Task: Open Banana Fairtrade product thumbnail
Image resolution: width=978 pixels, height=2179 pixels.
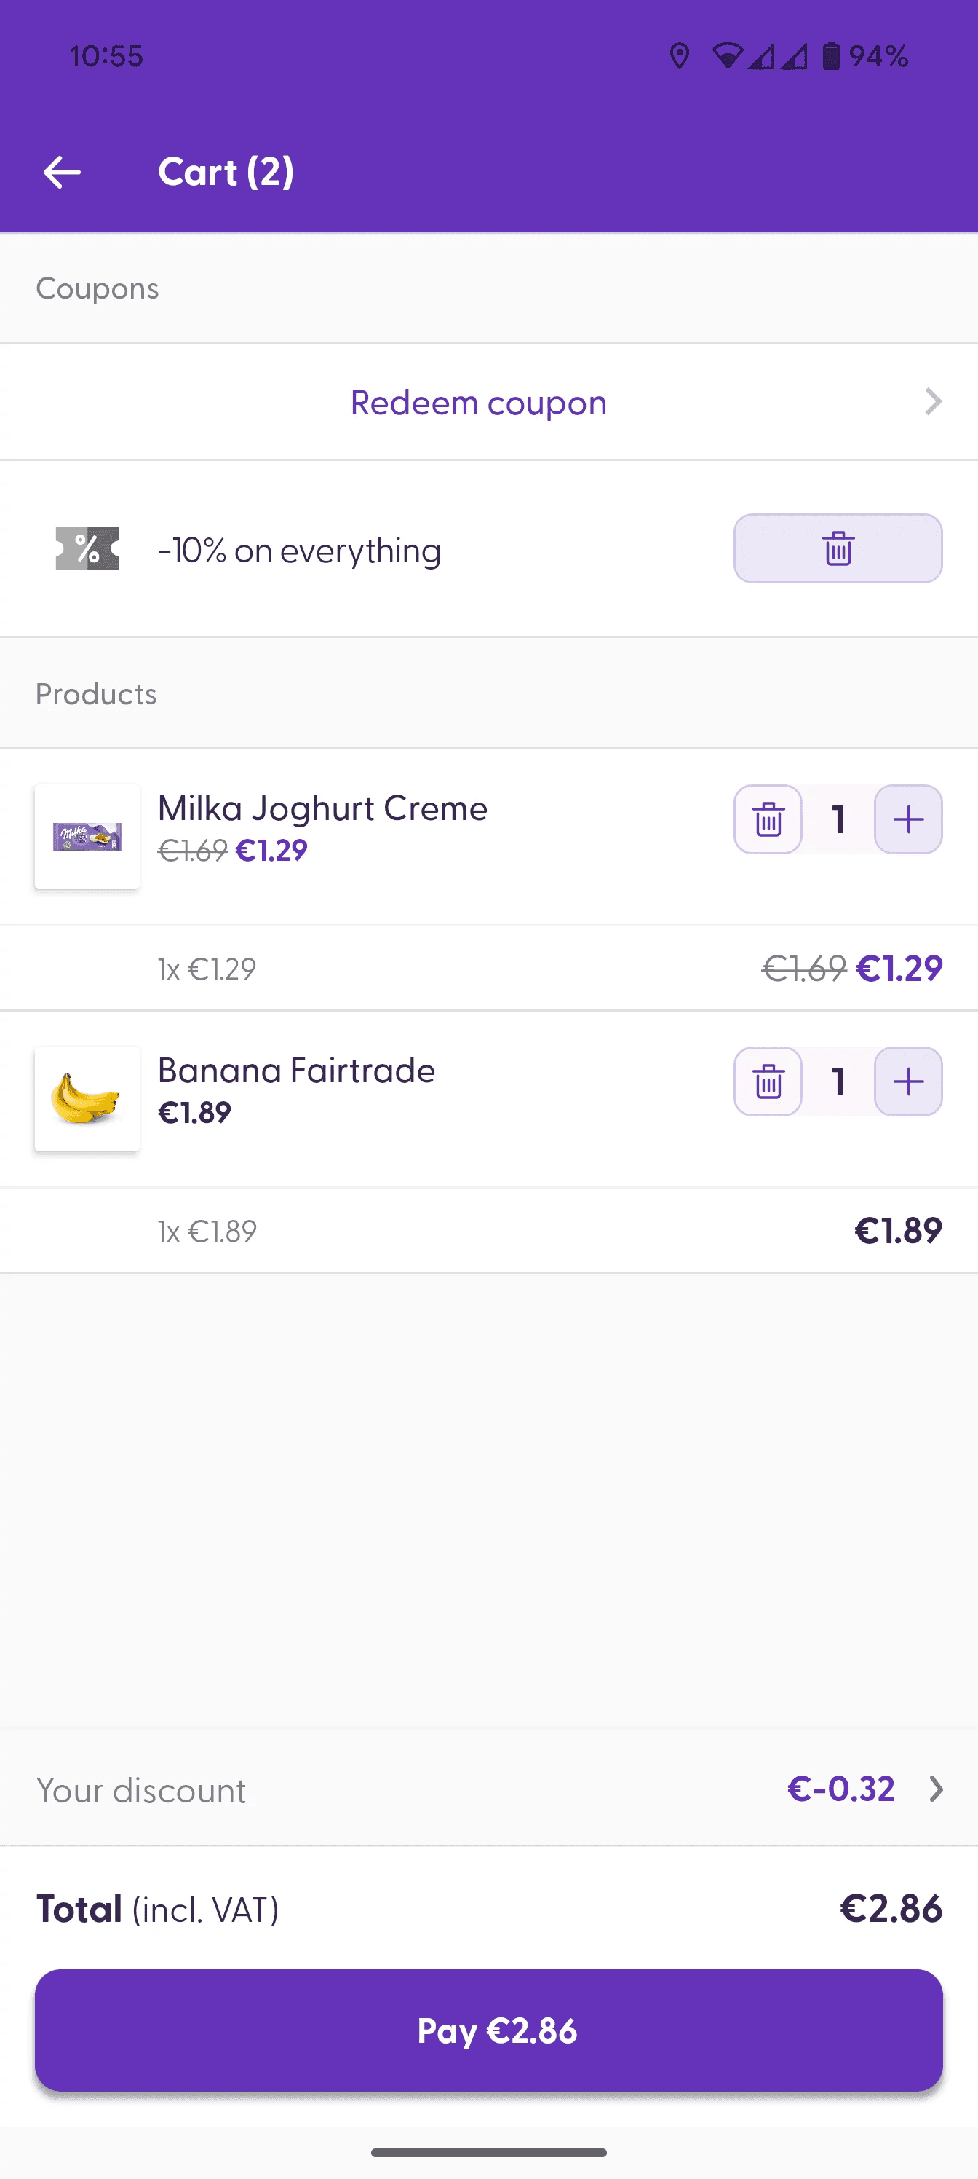Action: pos(87,1099)
